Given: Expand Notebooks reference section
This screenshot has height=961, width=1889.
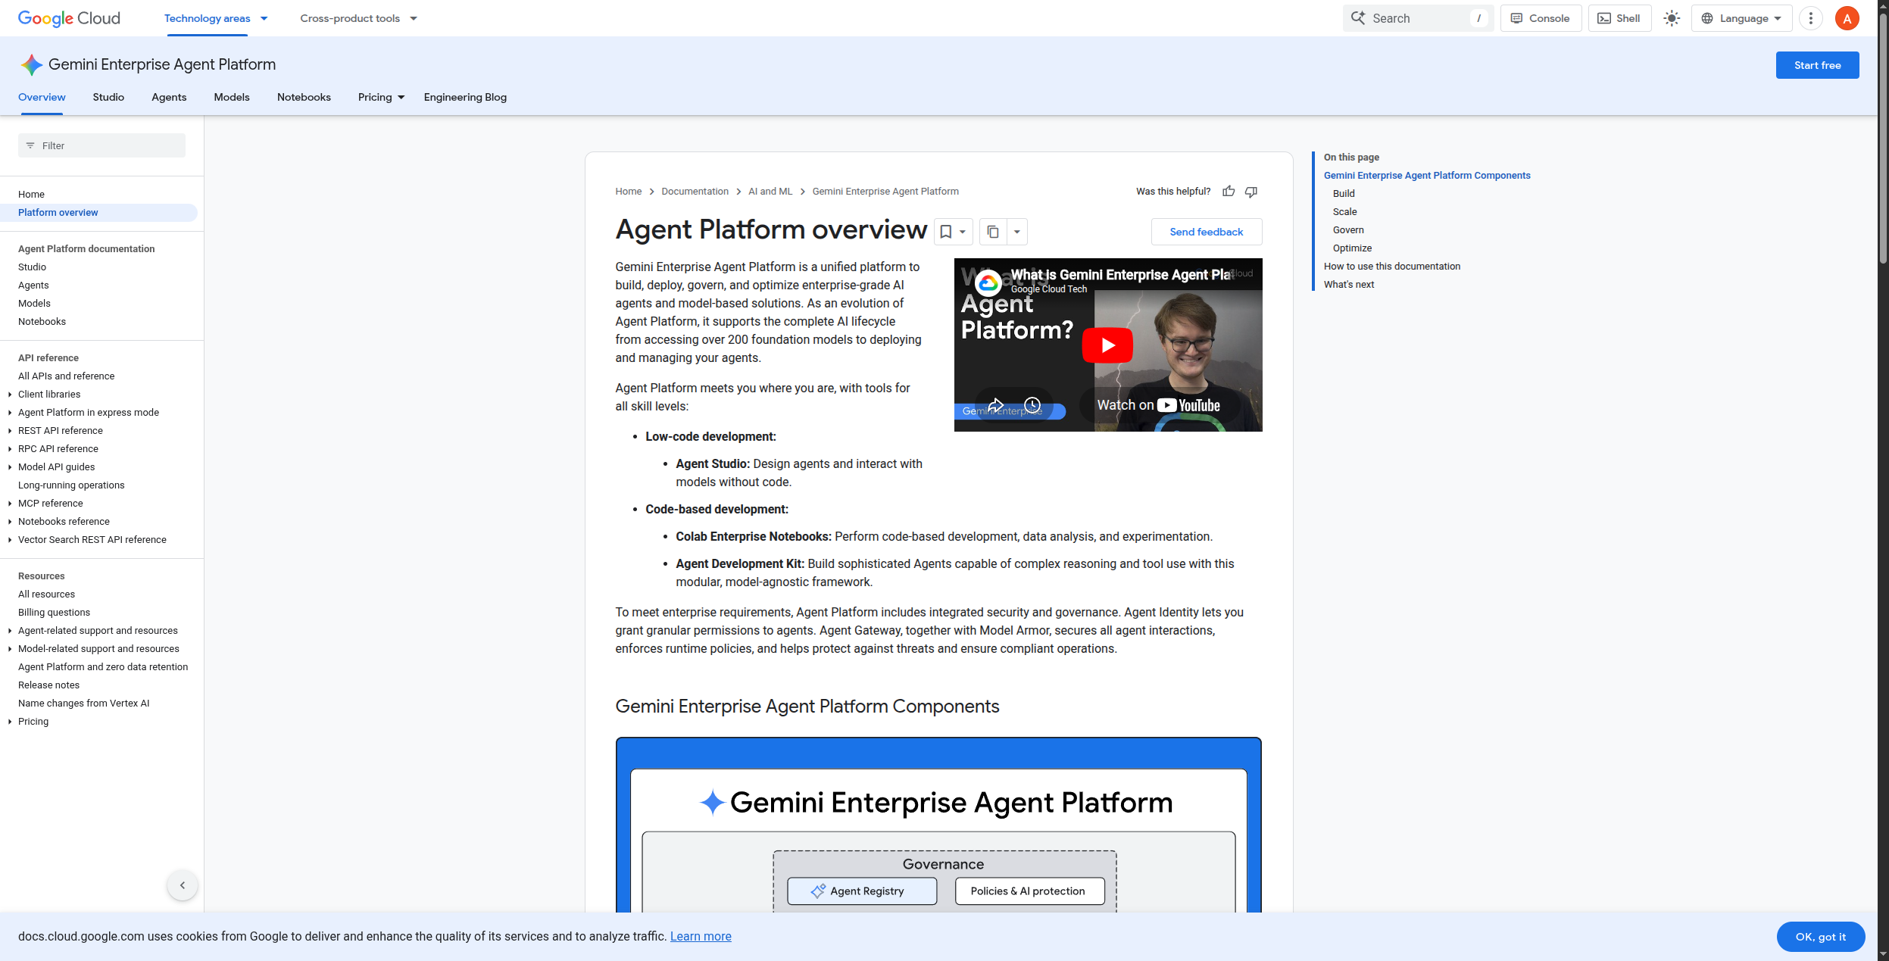Looking at the screenshot, I should [x=10, y=522].
